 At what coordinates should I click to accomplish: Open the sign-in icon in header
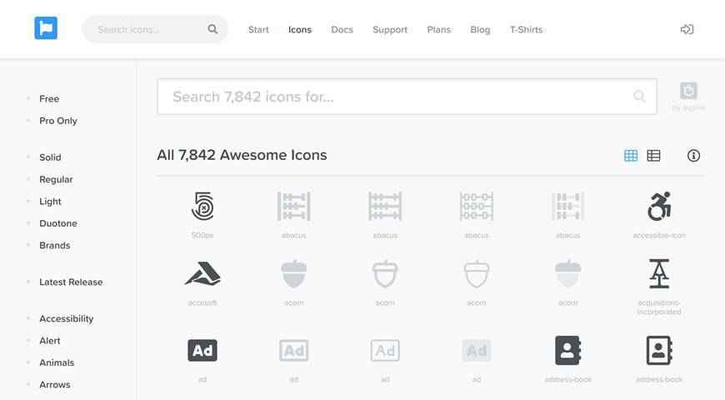point(687,30)
